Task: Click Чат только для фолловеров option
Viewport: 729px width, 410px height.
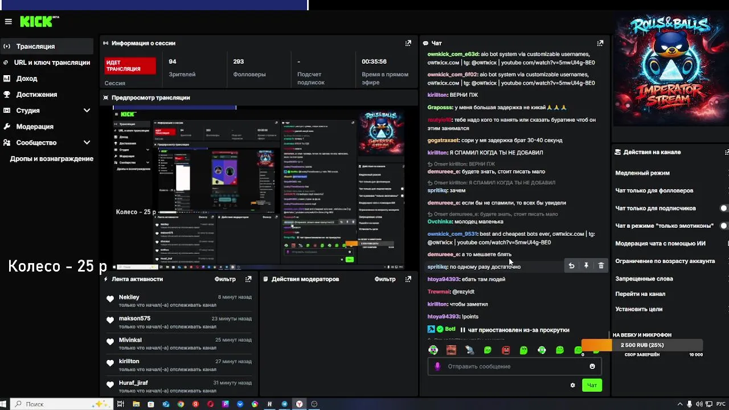Action: click(x=654, y=191)
